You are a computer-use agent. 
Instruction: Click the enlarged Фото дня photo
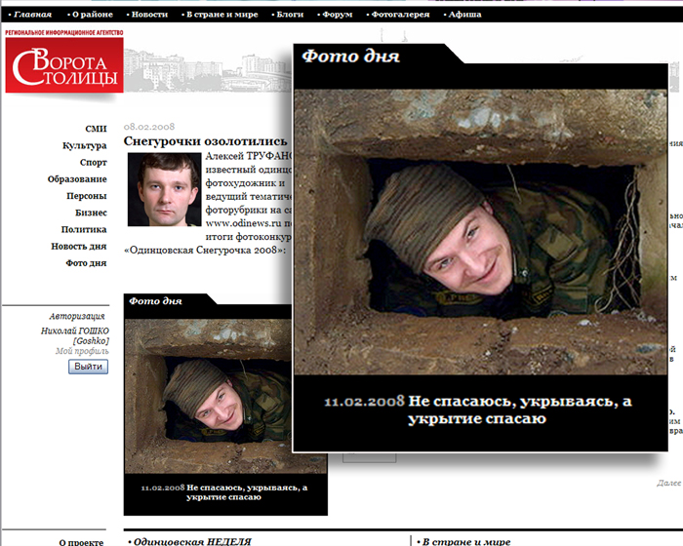coord(480,232)
